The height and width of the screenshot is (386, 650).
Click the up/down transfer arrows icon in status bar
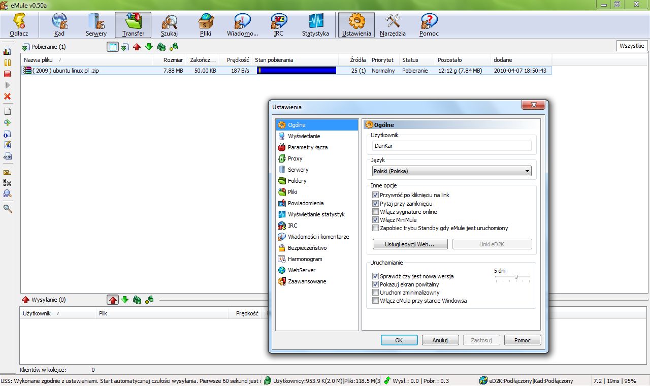click(387, 381)
